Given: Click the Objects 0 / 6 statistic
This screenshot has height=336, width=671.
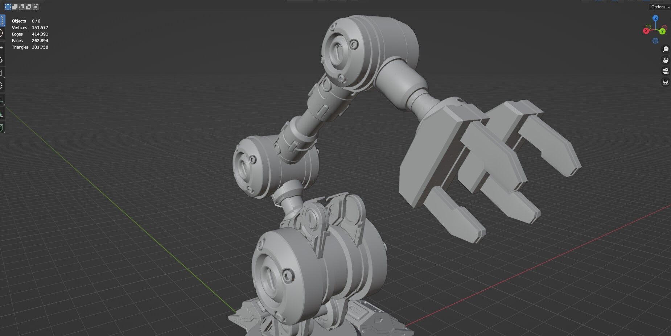Looking at the screenshot, I should click(x=26, y=21).
